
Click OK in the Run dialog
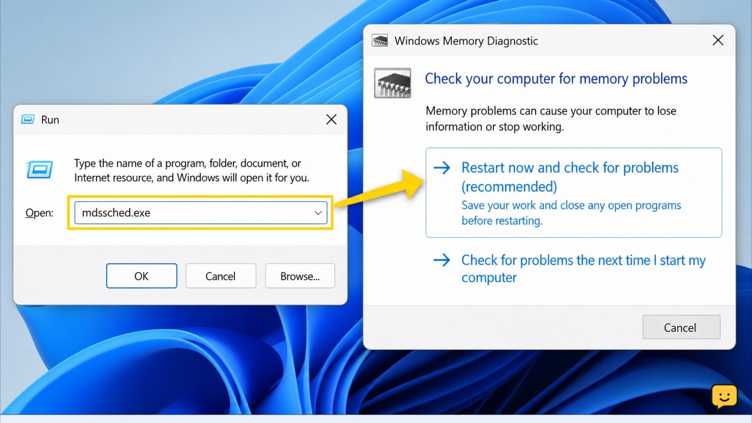tap(141, 276)
